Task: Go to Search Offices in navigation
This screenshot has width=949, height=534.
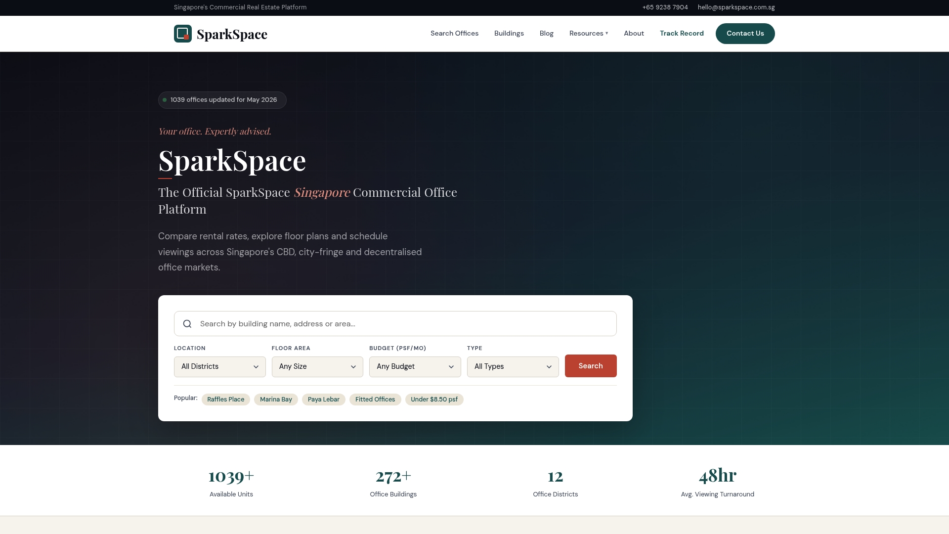Action: coord(454,34)
